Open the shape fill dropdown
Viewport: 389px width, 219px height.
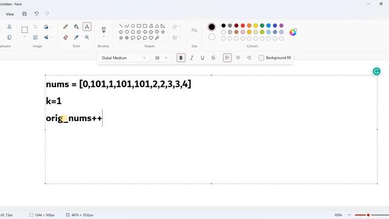point(177,37)
